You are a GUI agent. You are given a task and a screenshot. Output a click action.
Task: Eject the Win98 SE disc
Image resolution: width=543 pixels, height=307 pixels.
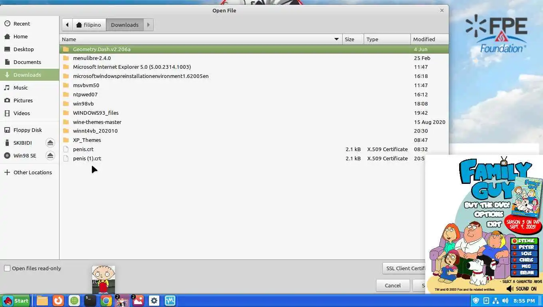[50, 155]
